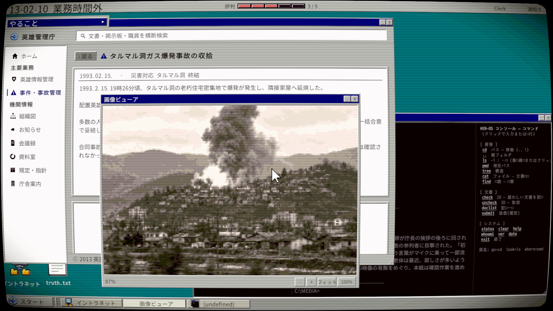Switch to イントラネット taskbar window
This screenshot has width=553, height=311.
pos(90,303)
